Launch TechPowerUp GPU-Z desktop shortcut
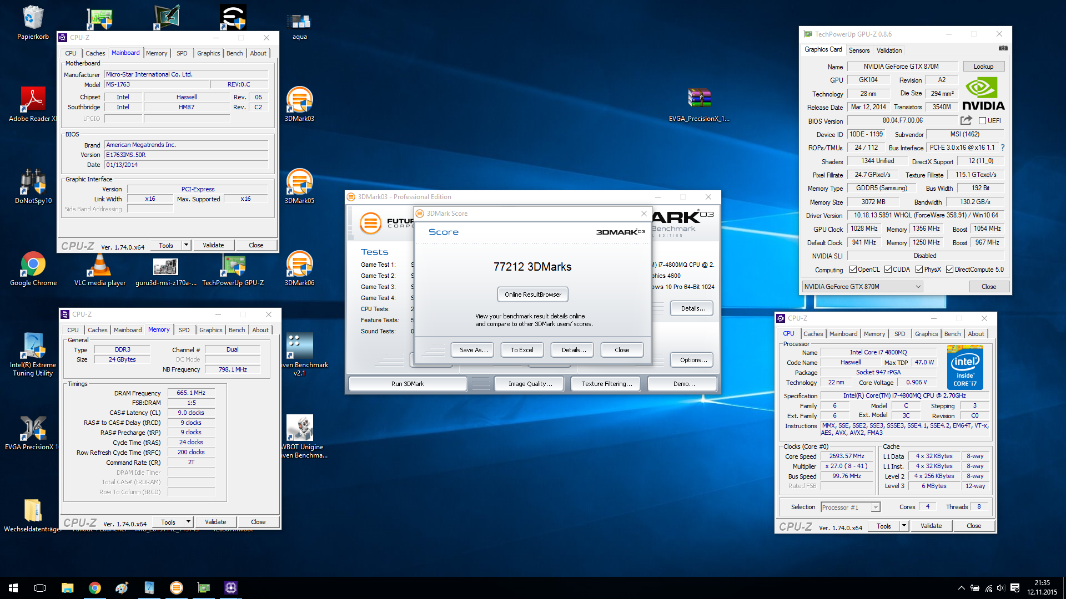Viewport: 1066px width, 599px height. click(233, 269)
